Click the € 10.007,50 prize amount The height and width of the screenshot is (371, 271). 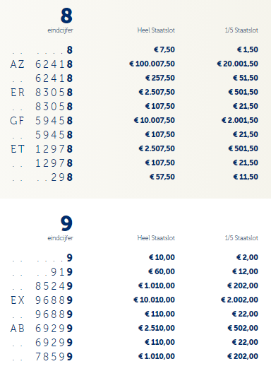pyautogui.click(x=155, y=120)
